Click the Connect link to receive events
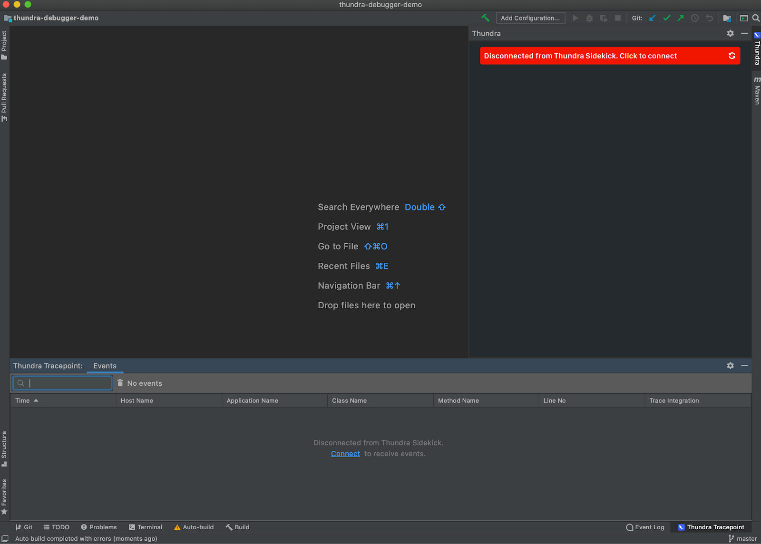The height and width of the screenshot is (544, 761). pyautogui.click(x=345, y=454)
